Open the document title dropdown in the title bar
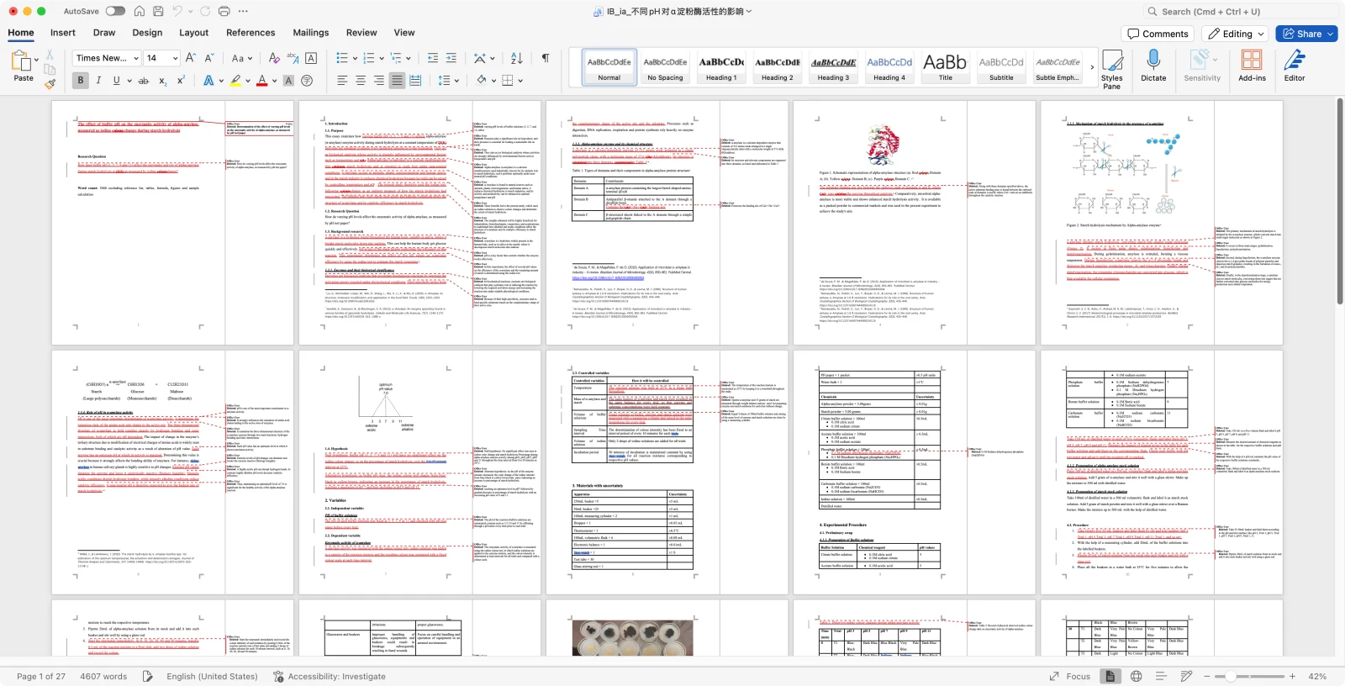This screenshot has height=686, width=1345. 749,11
